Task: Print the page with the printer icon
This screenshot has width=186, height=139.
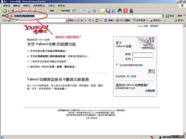Action: tap(88, 11)
